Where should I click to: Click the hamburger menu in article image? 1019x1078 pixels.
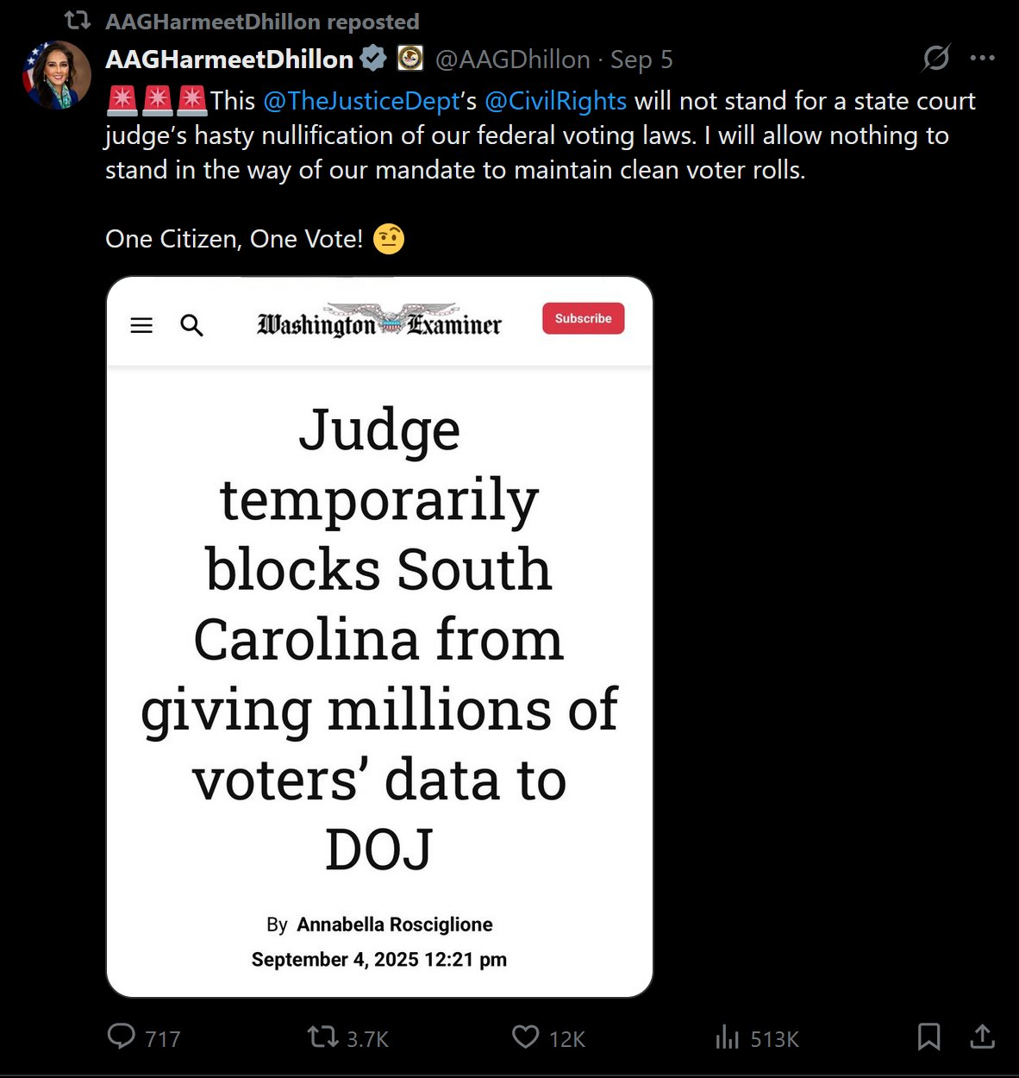(x=141, y=325)
